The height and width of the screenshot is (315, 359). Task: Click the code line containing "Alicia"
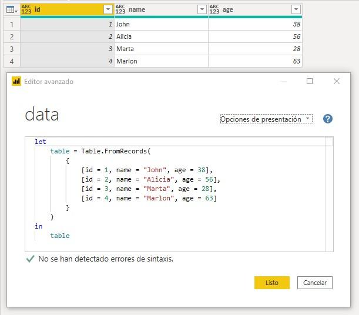point(150,179)
